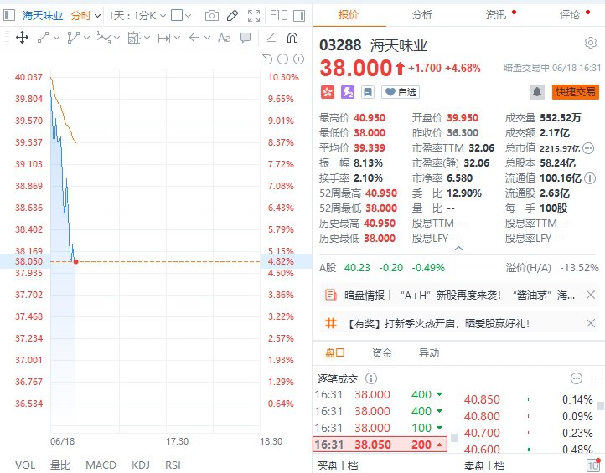Reset chart zoom with undo arrow

pyautogui.click(x=267, y=59)
